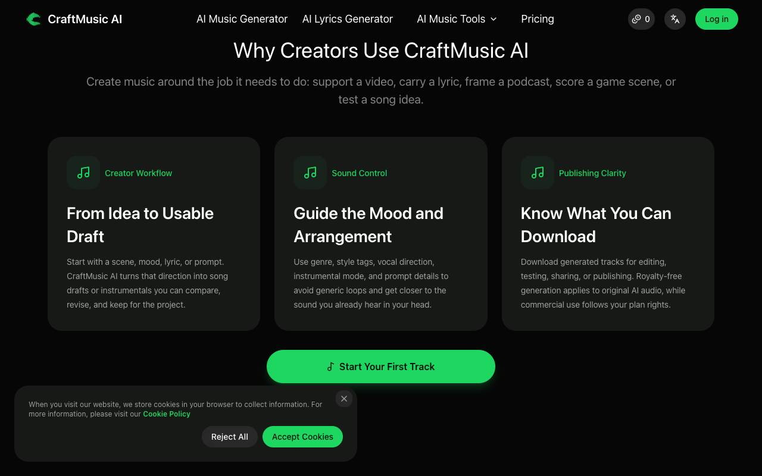Click the CraftMusic AI brand name

[85, 19]
